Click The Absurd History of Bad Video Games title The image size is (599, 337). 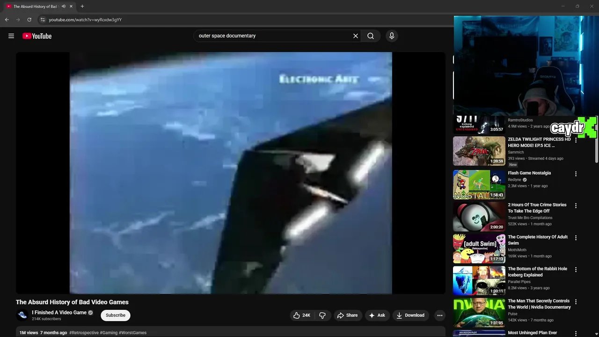point(72,302)
